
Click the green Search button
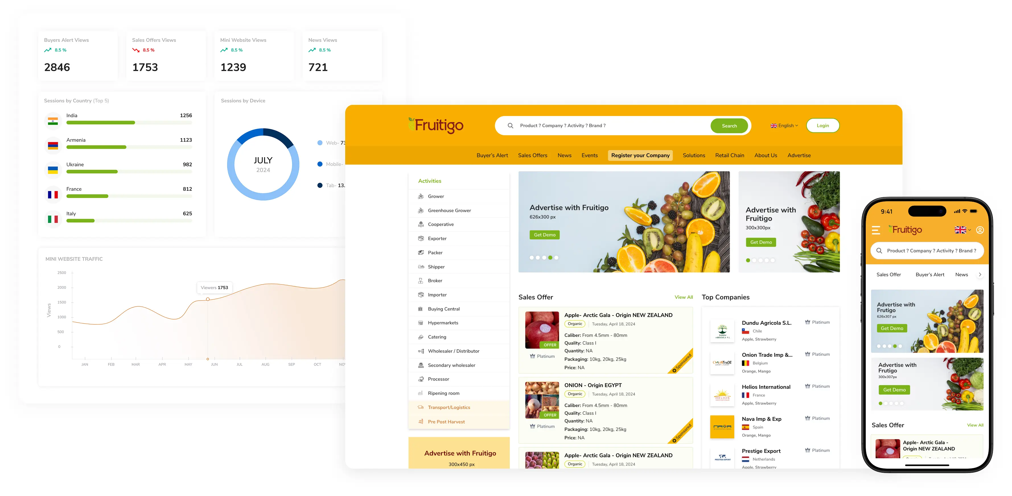coord(729,126)
